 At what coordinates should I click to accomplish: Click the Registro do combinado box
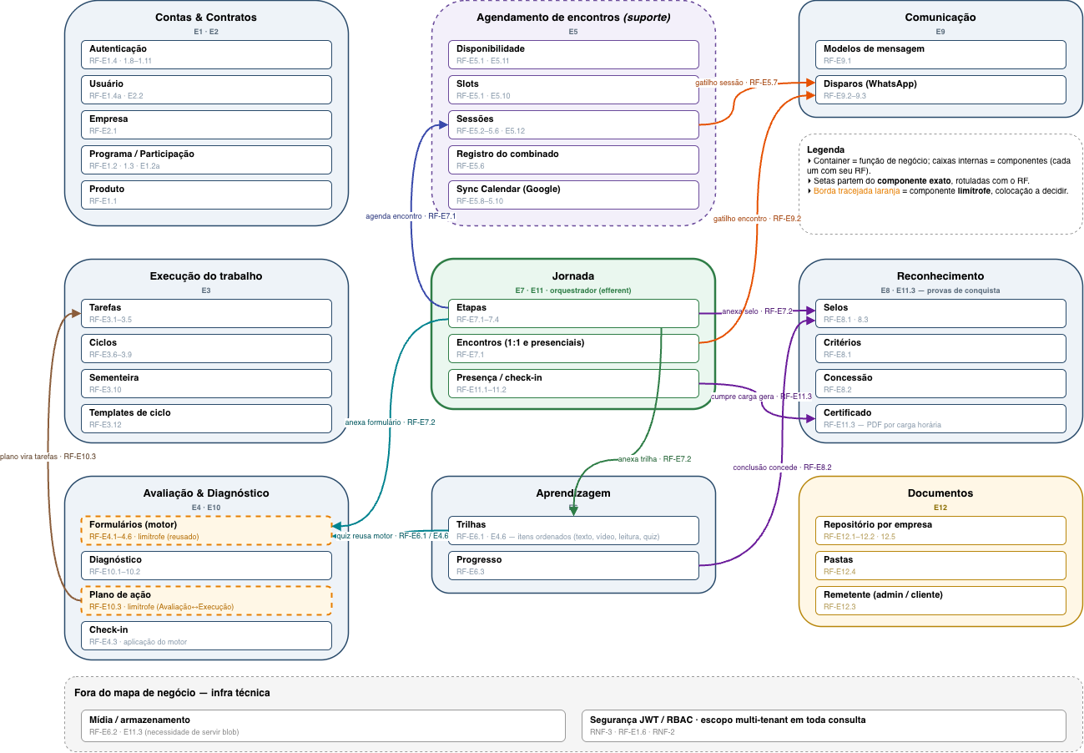tap(573, 159)
